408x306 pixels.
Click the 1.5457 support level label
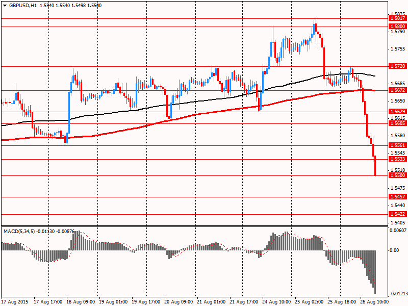click(397, 197)
